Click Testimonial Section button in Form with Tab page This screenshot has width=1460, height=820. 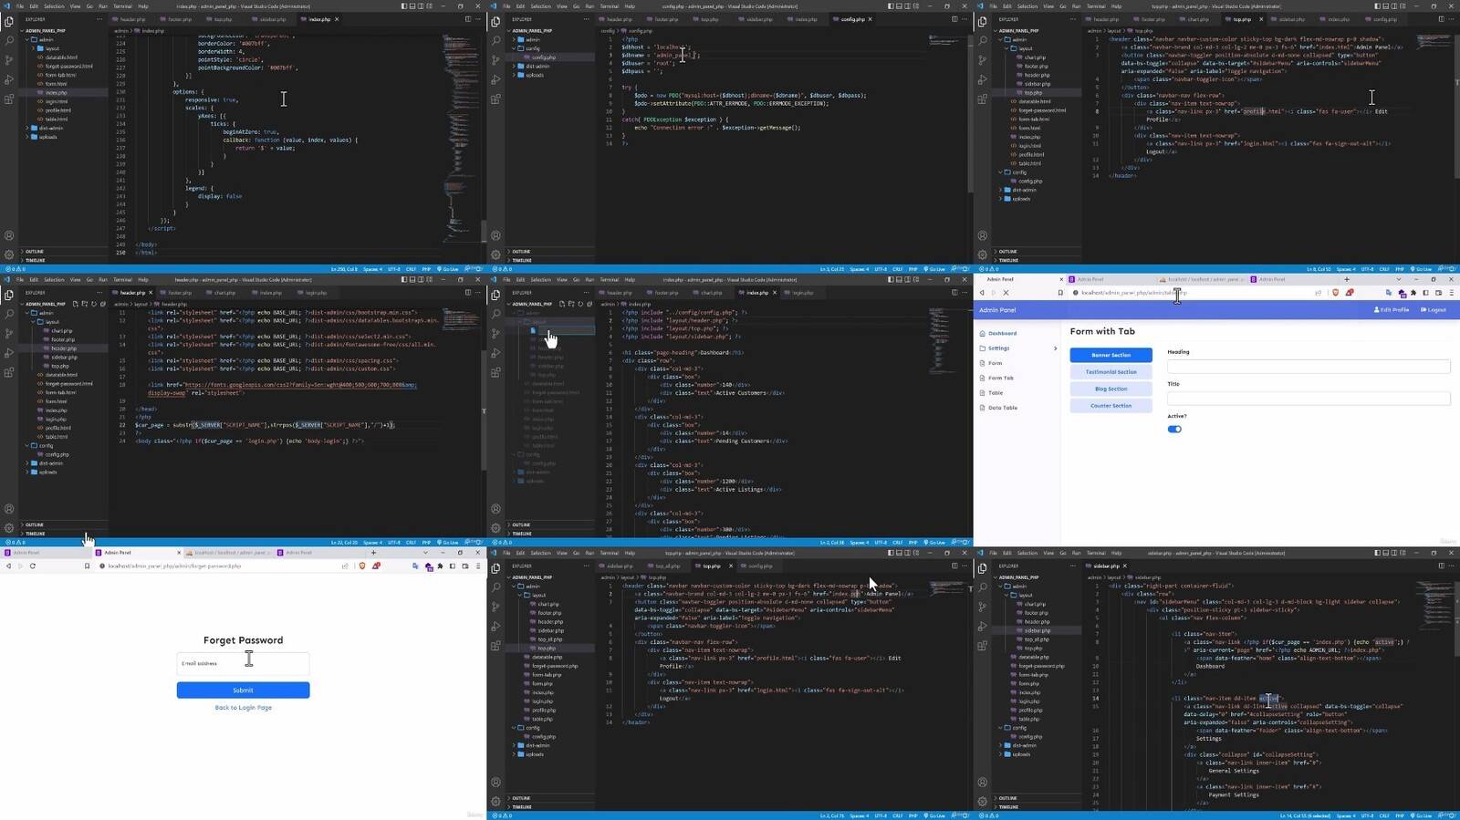click(1111, 372)
